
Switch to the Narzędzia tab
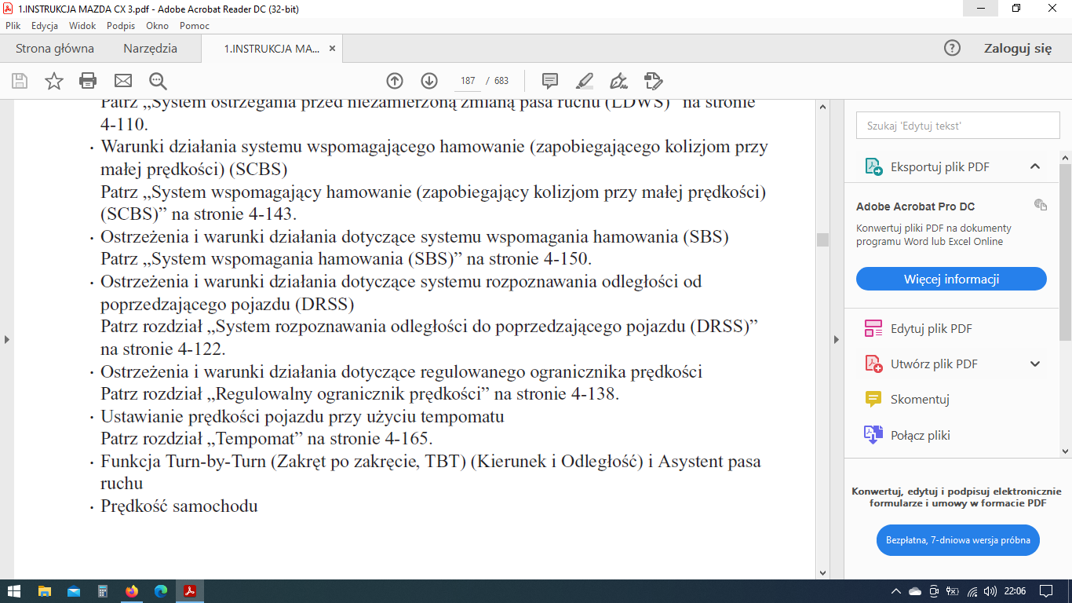[x=150, y=49]
